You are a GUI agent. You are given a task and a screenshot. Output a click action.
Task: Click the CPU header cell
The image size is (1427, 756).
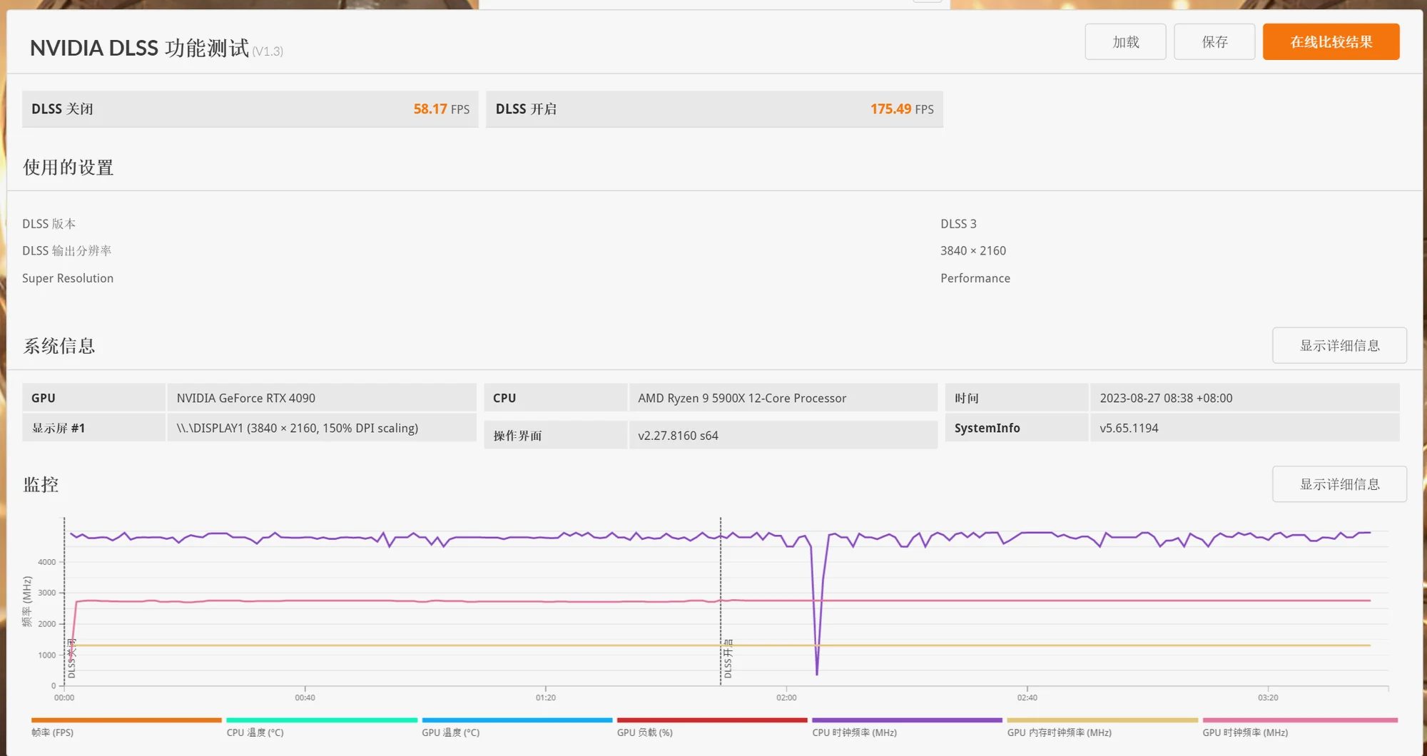click(x=555, y=398)
